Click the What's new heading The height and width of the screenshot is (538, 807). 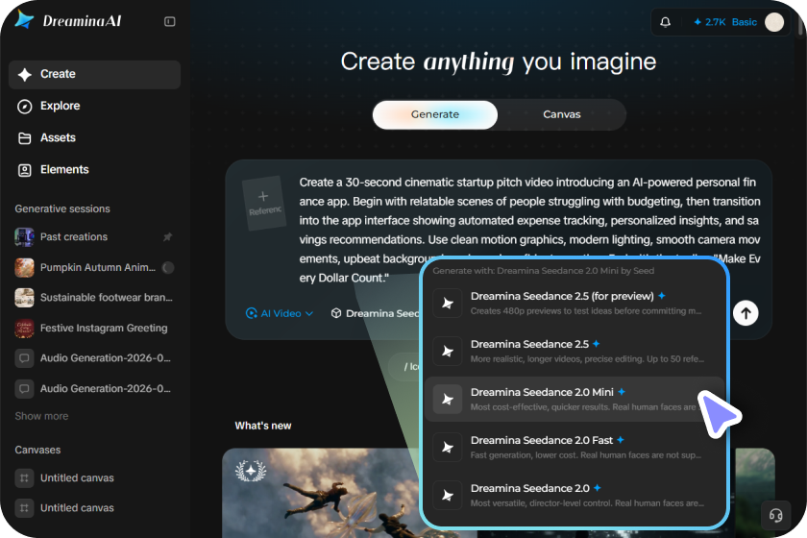tap(263, 426)
